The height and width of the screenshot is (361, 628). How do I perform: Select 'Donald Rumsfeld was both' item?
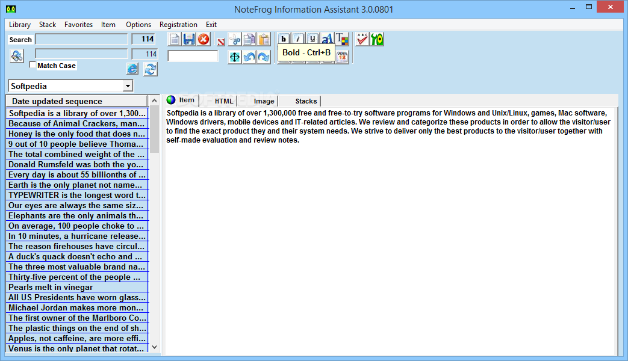(x=77, y=164)
